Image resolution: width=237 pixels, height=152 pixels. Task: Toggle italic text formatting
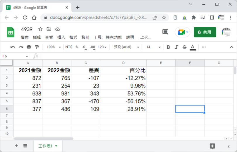click(x=176, y=47)
